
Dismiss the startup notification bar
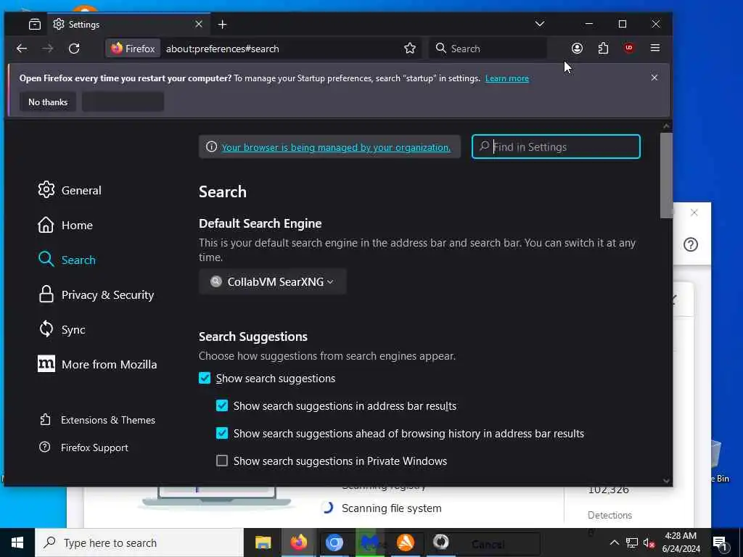(x=654, y=78)
